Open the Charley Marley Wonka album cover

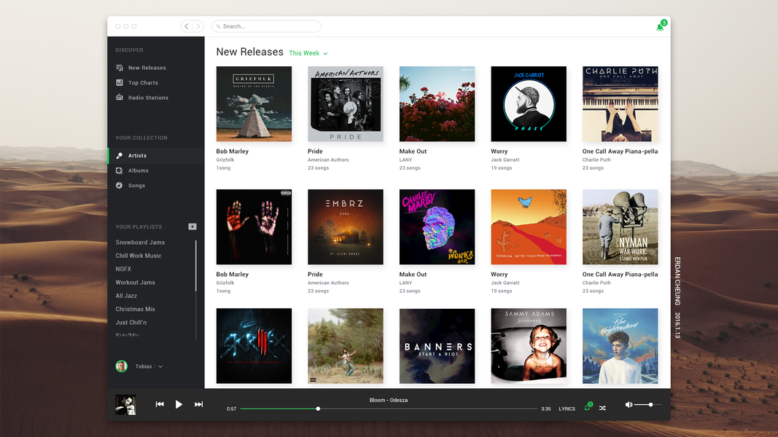pos(437,227)
